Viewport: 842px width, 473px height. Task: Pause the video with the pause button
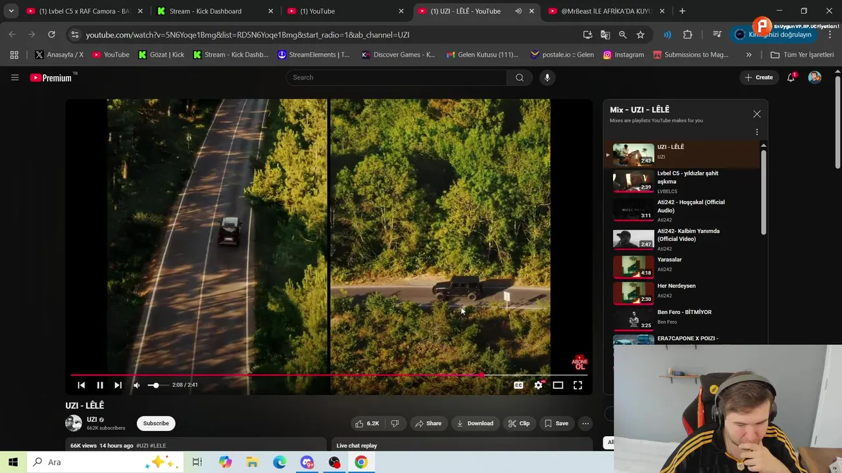[x=100, y=385]
